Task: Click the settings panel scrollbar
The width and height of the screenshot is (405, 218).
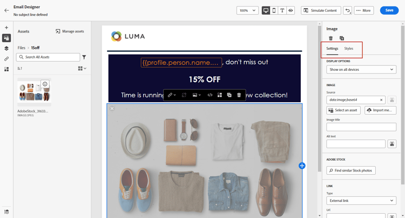Action: coord(403,105)
